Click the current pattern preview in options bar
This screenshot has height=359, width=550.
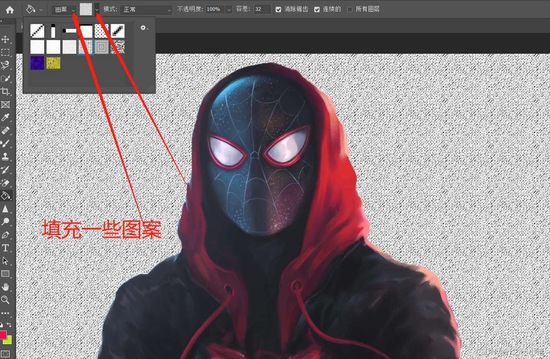pyautogui.click(x=86, y=10)
